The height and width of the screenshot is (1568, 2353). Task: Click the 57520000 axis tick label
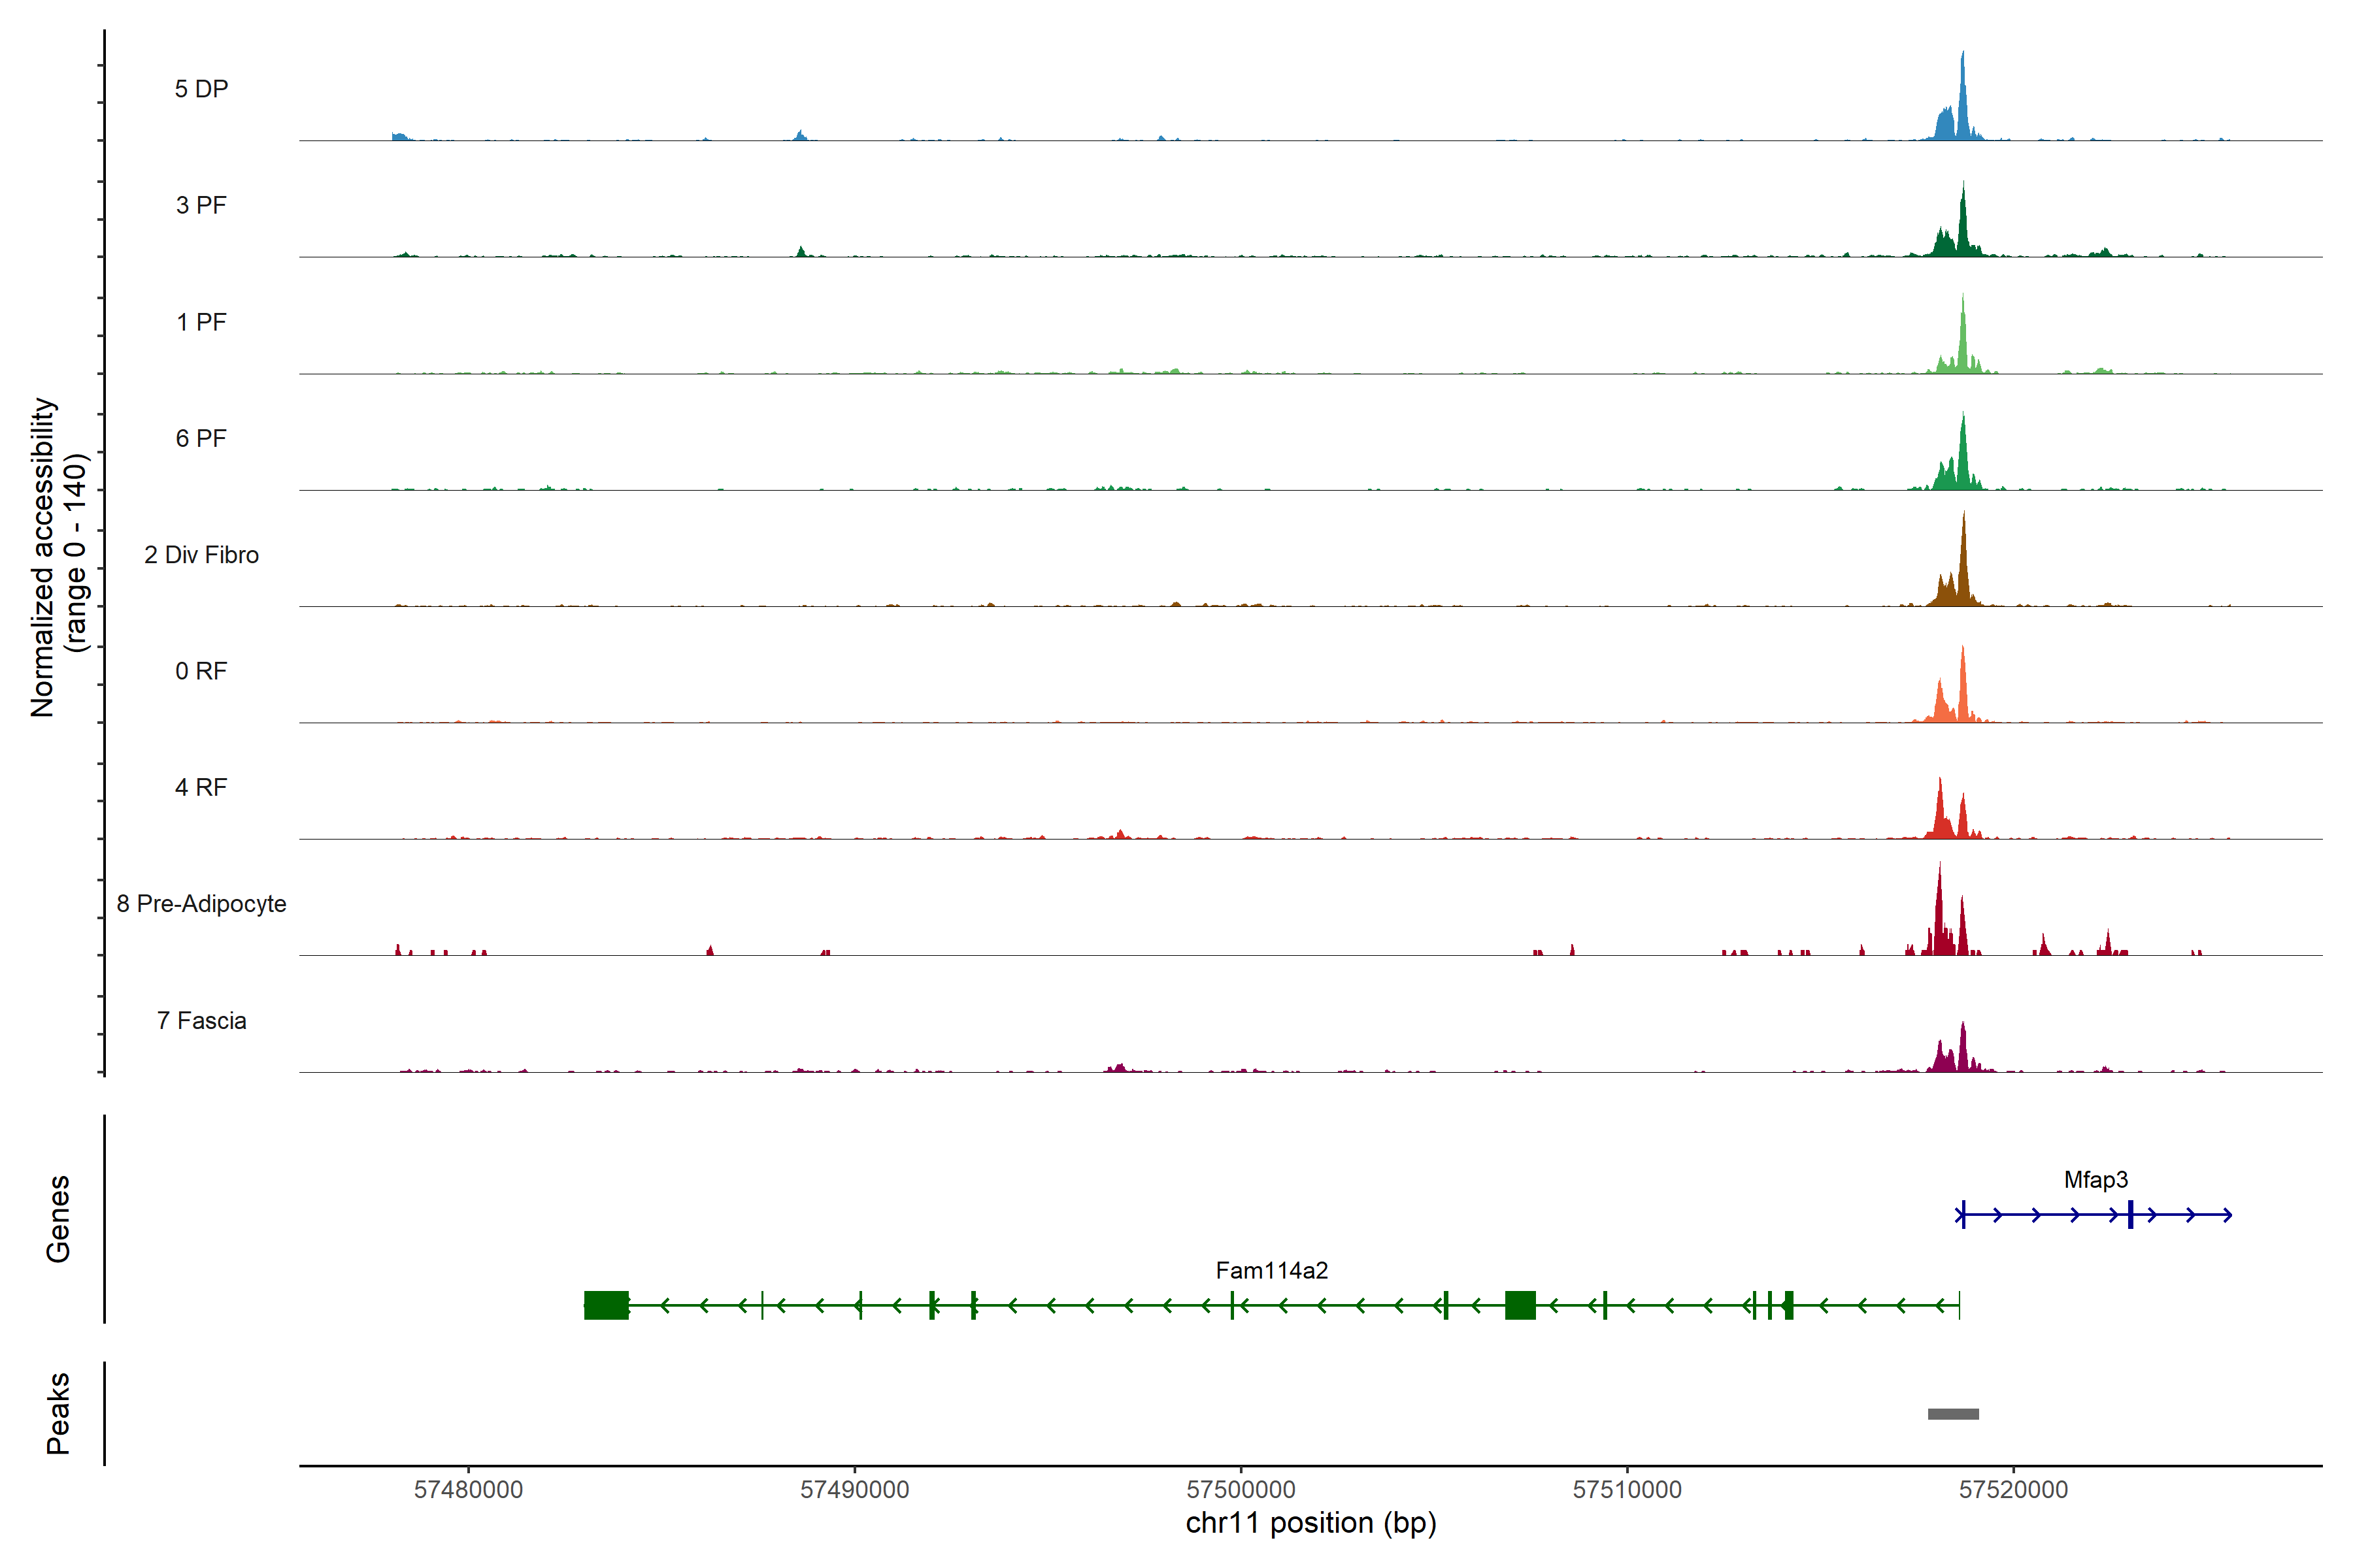click(x=2013, y=1490)
